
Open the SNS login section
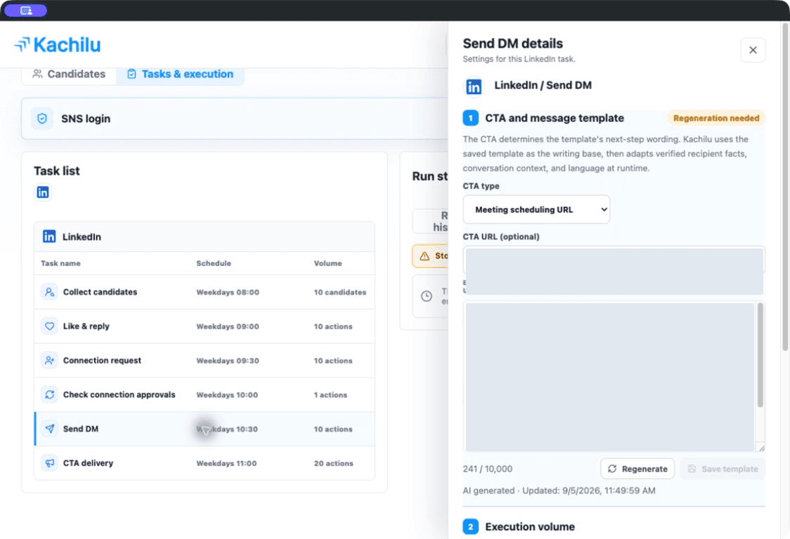pyautogui.click(x=234, y=119)
